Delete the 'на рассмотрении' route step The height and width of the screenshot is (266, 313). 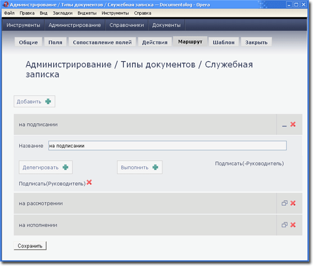[293, 203]
